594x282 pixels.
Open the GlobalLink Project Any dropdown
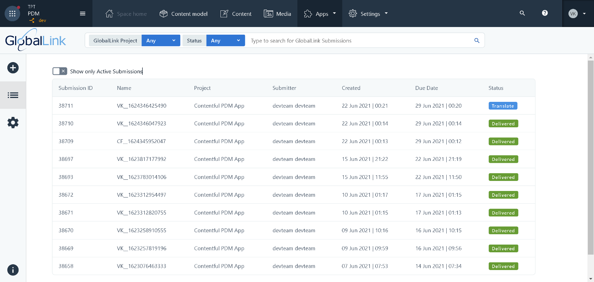(x=161, y=41)
